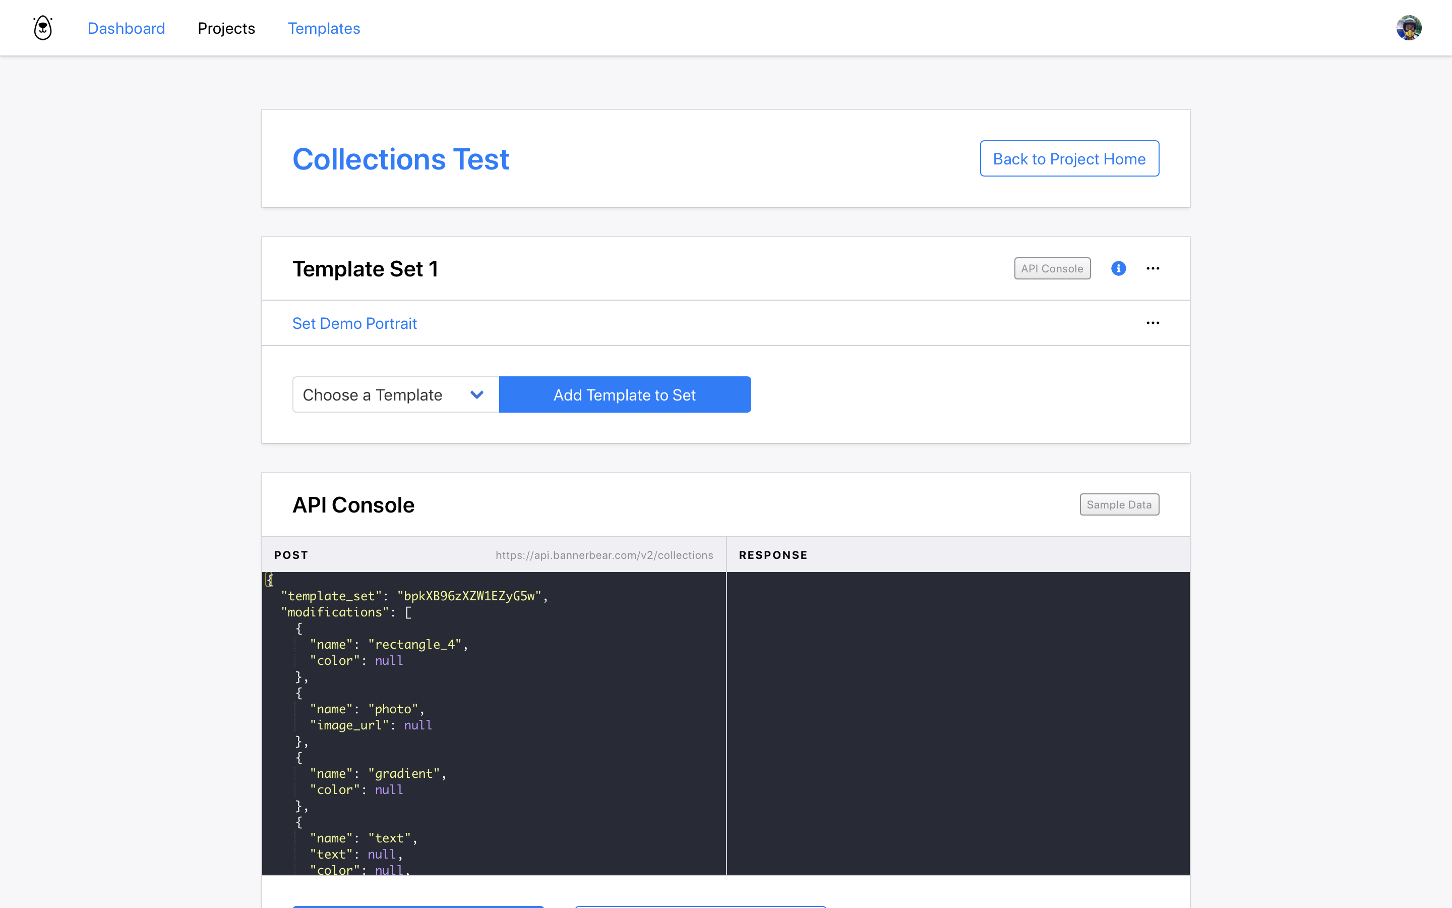The width and height of the screenshot is (1452, 908).
Task: Click the "modifications" line in the code editor
Action: coord(346,612)
